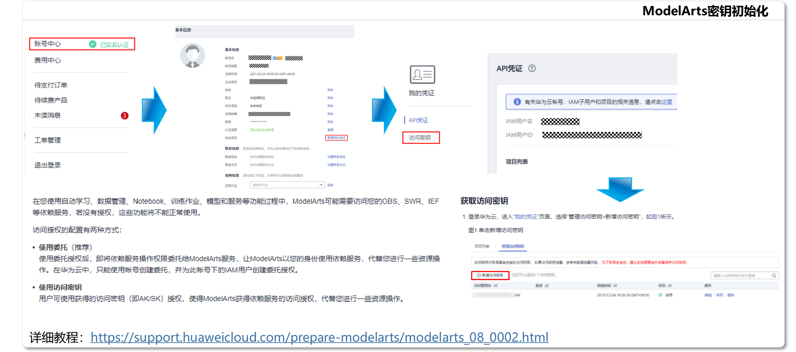The image size is (796, 352).
Task: Open 未读消息 in the account menu
Action: (x=47, y=115)
